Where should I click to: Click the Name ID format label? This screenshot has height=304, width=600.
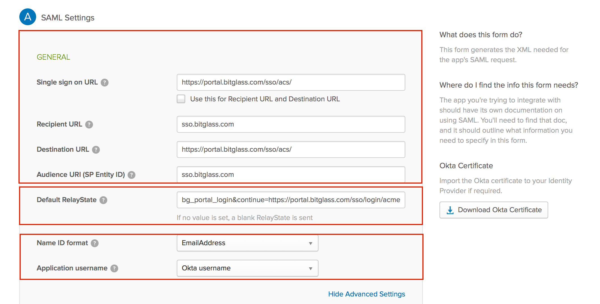click(x=62, y=243)
